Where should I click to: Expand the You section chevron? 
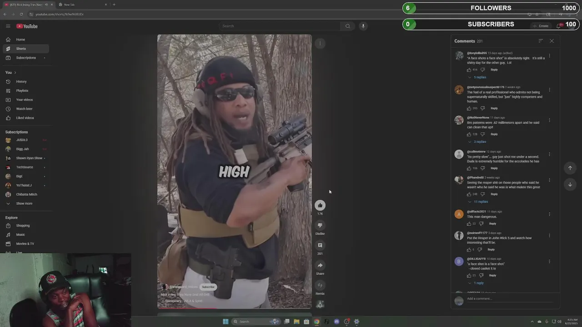[15, 73]
